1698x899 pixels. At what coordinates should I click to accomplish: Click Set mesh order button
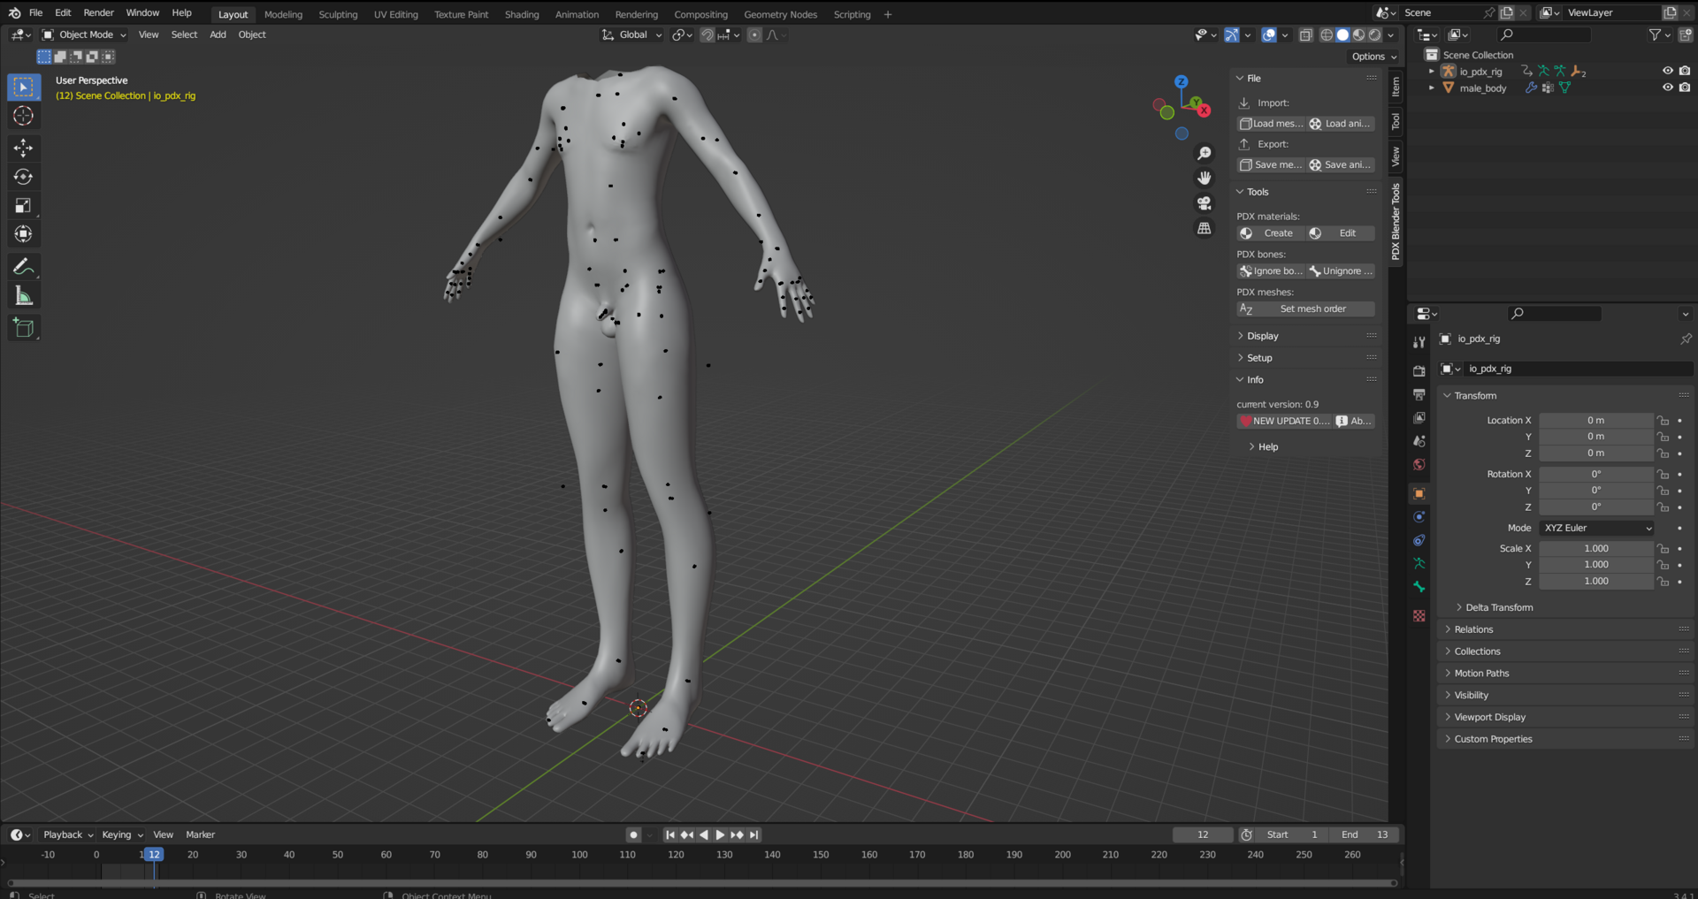[1305, 309]
